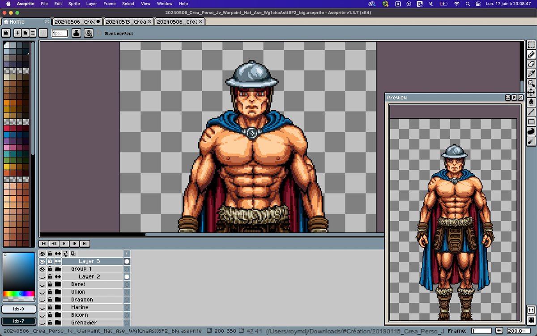Click background color button Idx-7
537x336 pixels.
pyautogui.click(x=18, y=321)
